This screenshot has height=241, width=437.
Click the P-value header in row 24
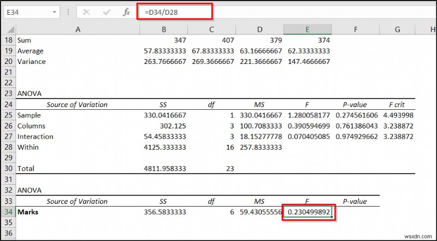click(355, 105)
